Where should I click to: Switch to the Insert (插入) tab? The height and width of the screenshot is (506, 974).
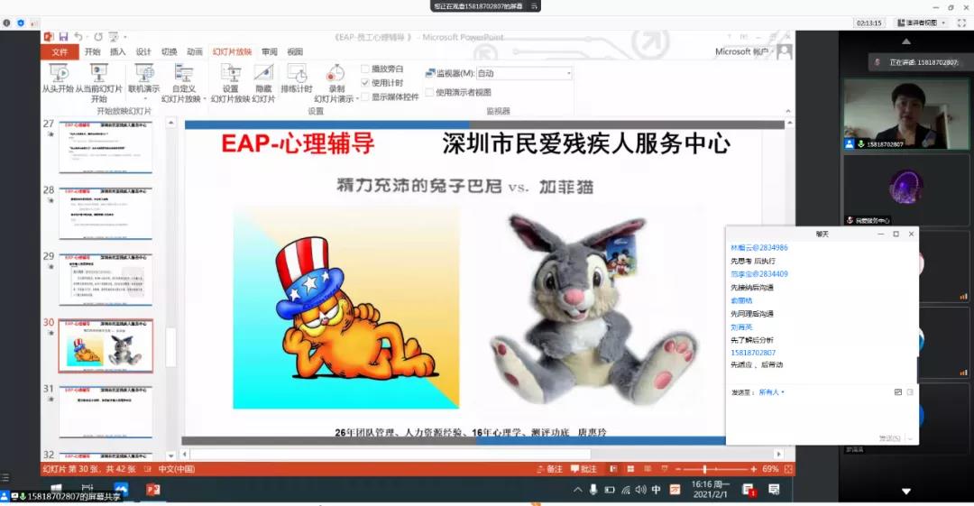[118, 51]
